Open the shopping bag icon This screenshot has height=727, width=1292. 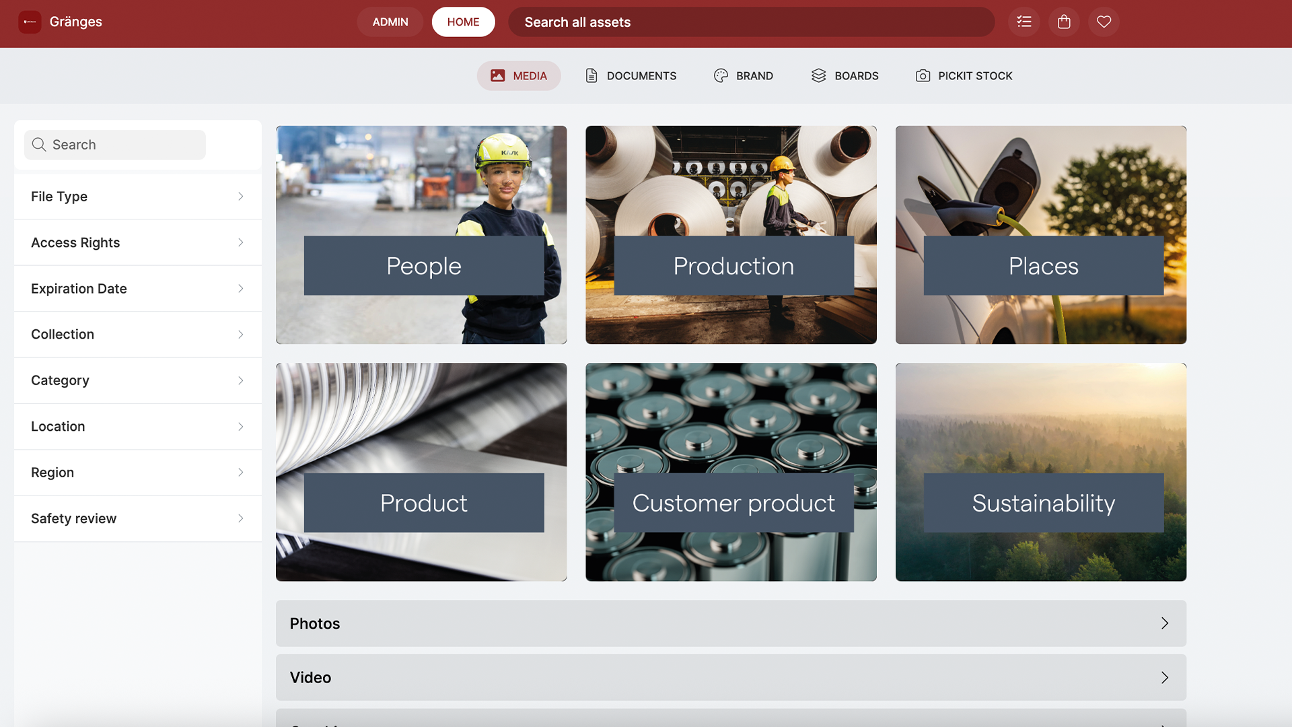pyautogui.click(x=1064, y=22)
